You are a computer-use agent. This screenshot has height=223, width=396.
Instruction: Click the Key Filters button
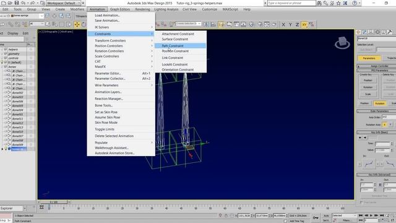coord(346,221)
